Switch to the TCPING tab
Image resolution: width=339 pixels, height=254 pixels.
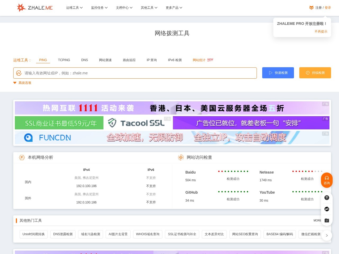click(64, 60)
